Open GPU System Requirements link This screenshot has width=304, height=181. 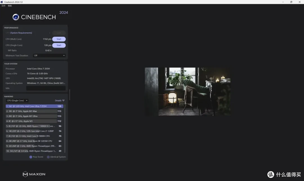[21, 33]
